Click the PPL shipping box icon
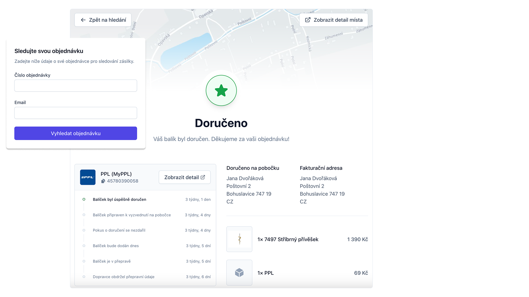This screenshot has height=297, width=529. (239, 273)
